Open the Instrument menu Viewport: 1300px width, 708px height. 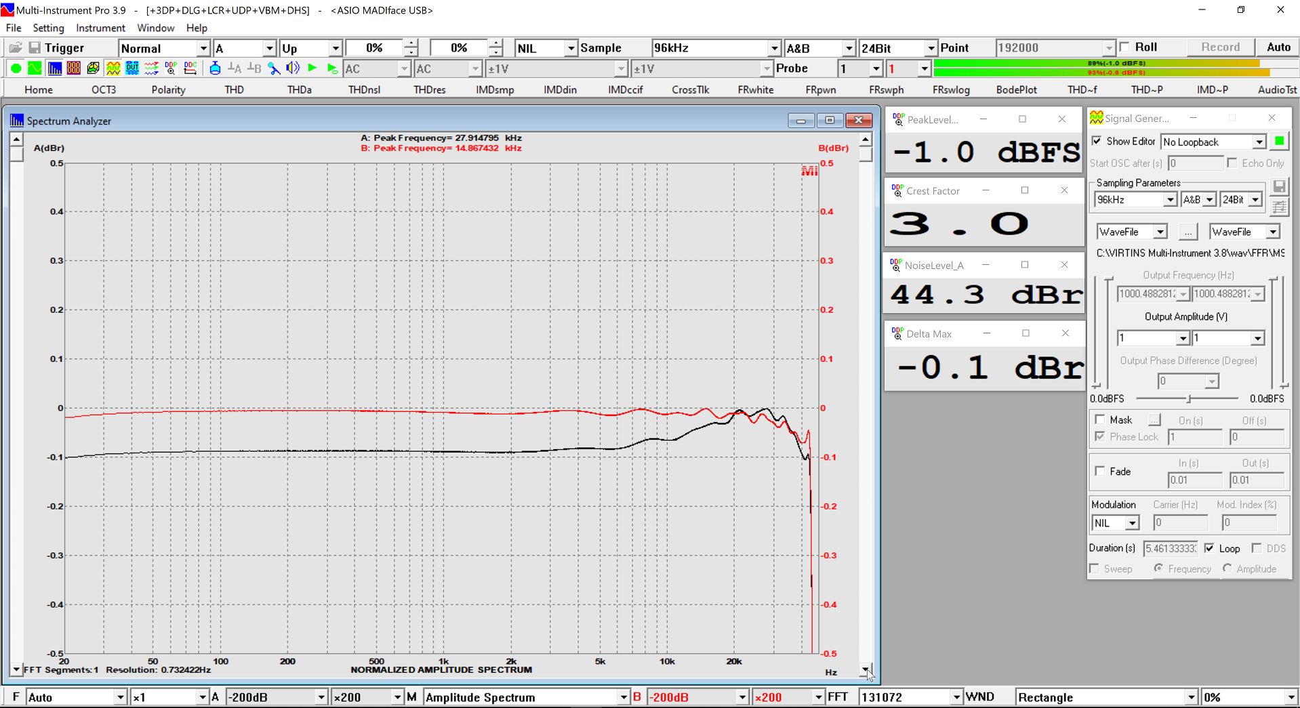click(100, 28)
